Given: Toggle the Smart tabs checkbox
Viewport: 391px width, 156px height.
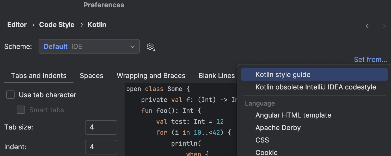Looking at the screenshot, I should pos(21,110).
